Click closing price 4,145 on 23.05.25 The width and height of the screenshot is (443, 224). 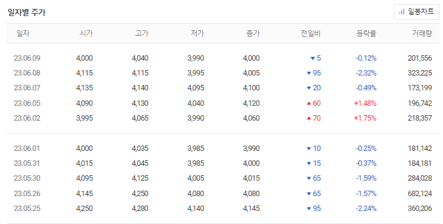coord(252,209)
